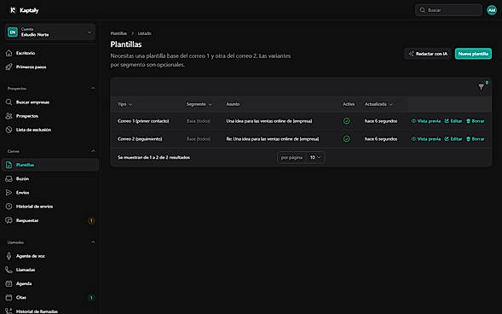Click the Buscar empresas magnifier icon

coord(9,102)
